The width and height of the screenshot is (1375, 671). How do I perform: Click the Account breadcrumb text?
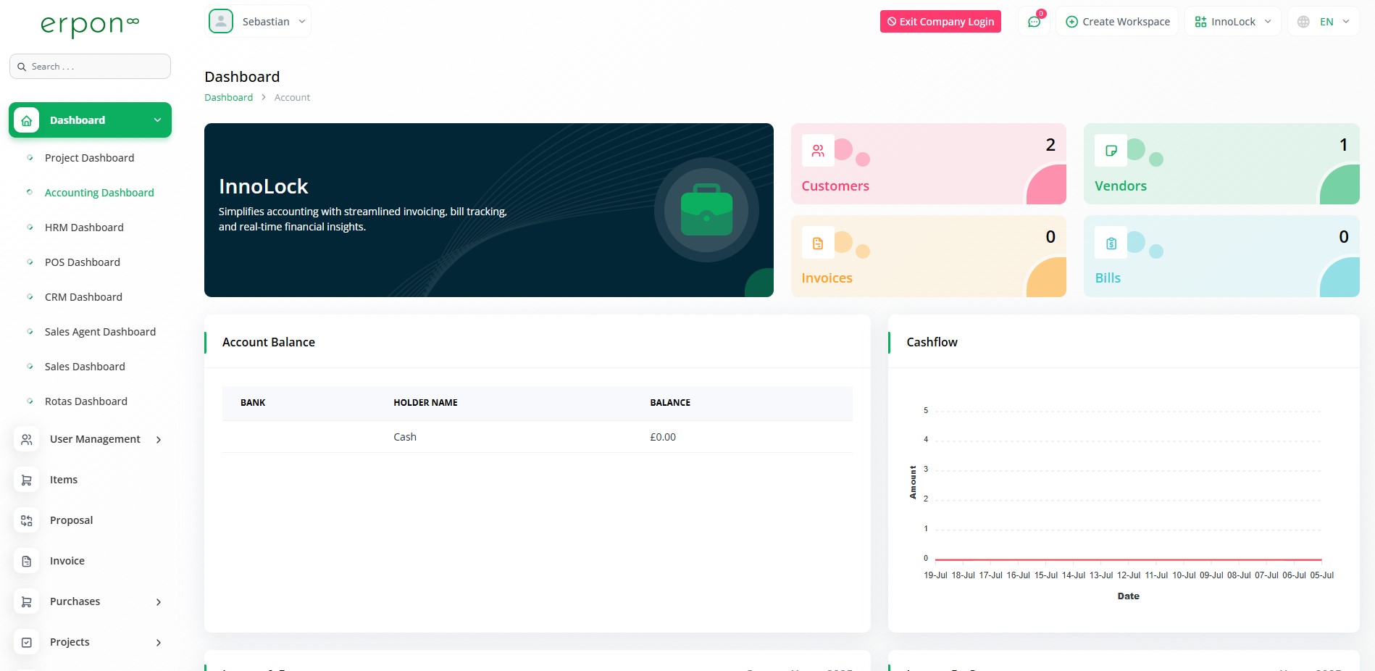[292, 97]
